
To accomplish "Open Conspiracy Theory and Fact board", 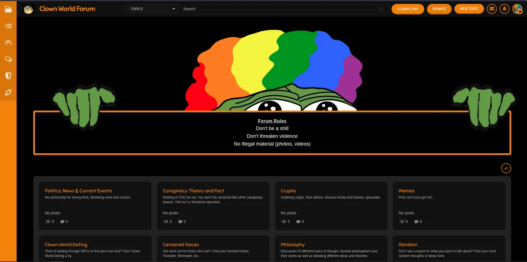I will tap(193, 191).
